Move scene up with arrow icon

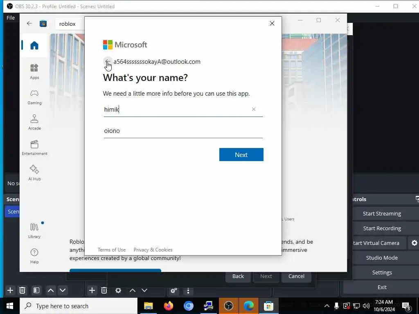point(50,290)
